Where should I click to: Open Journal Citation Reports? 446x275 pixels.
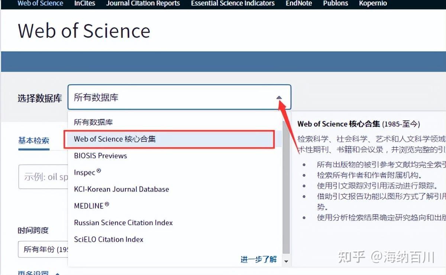tap(143, 3)
